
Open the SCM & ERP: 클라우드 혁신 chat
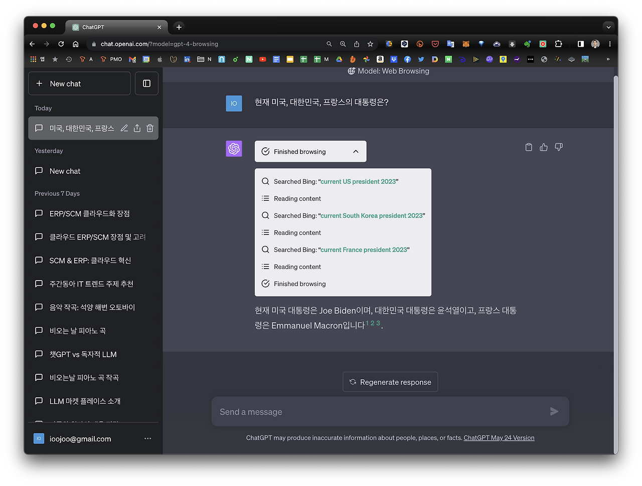pyautogui.click(x=93, y=261)
